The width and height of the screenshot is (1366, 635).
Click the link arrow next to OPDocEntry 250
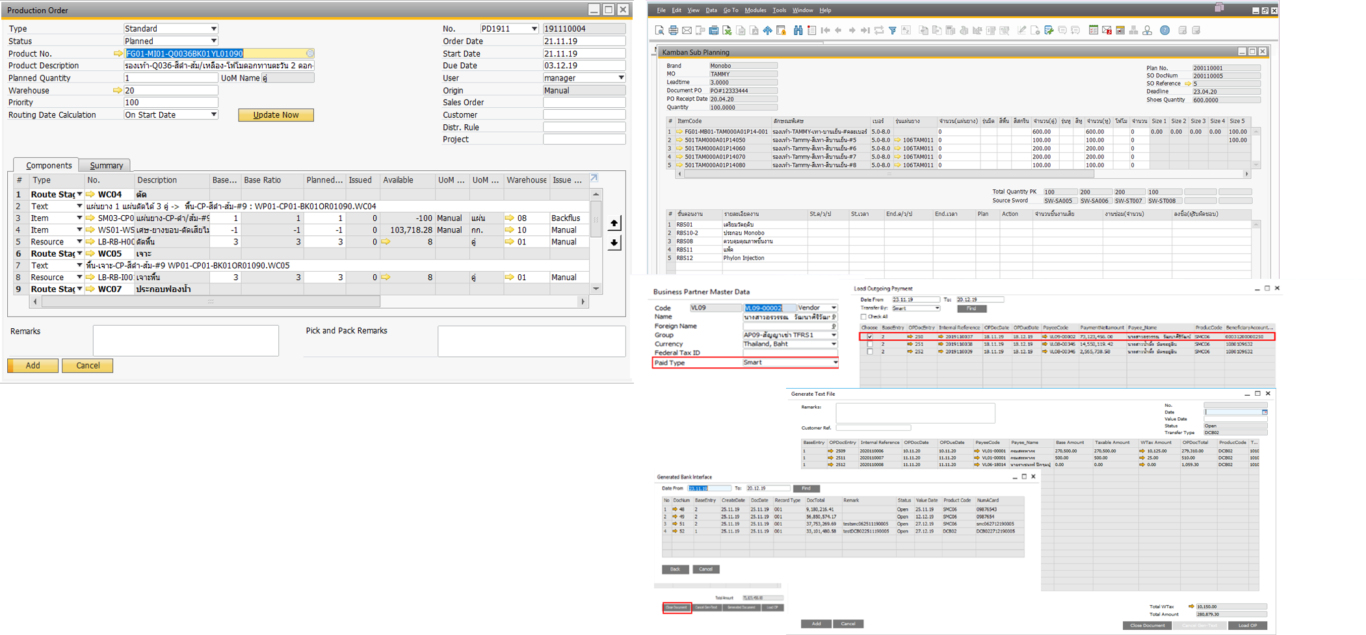point(910,337)
